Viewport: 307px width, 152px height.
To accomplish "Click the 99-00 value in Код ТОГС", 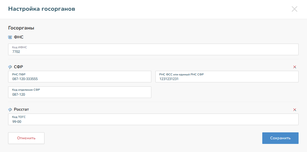I will [17, 122].
